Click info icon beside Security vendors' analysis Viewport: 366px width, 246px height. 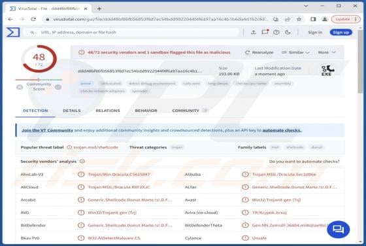pyautogui.click(x=82, y=161)
